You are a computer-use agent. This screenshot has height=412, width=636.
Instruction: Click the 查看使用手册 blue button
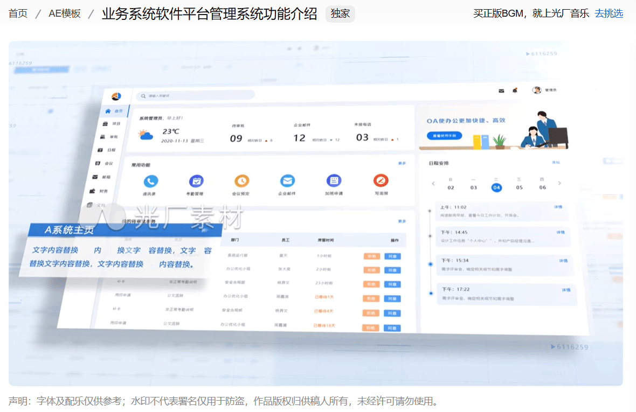(444, 136)
